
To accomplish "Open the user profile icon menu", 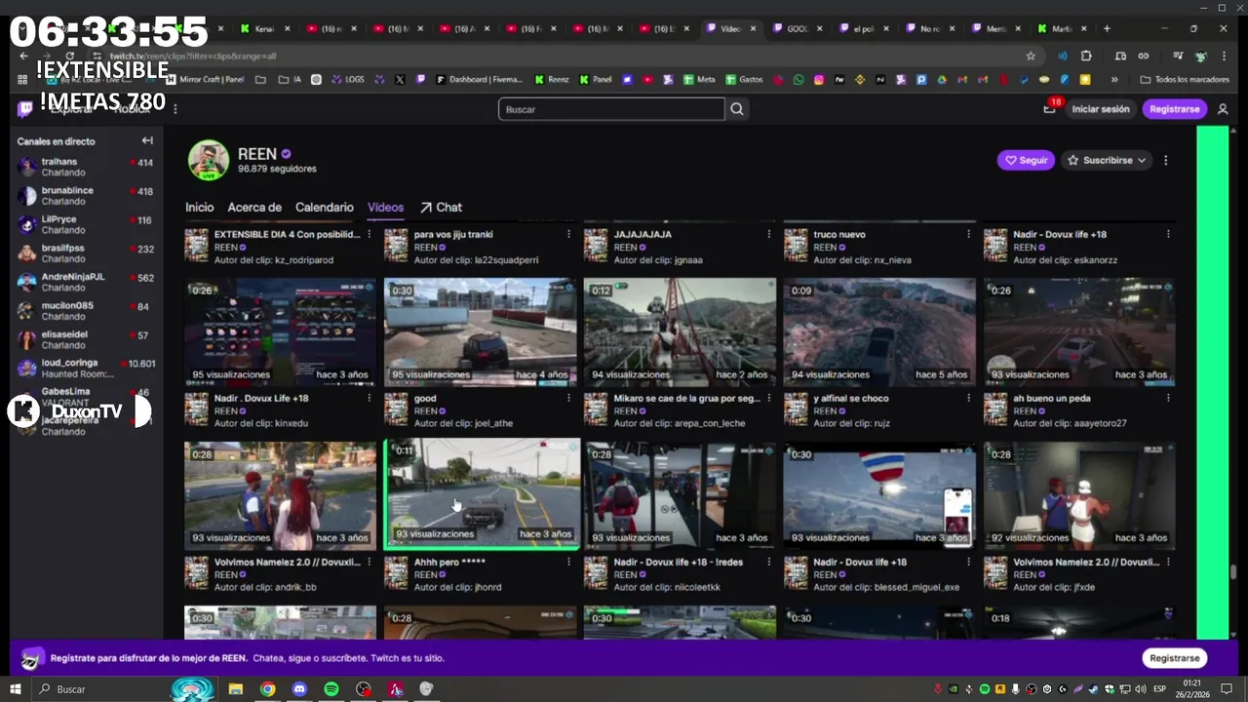I will click(1223, 109).
